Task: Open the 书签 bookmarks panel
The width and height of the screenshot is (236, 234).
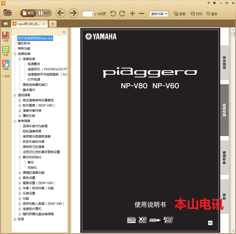Action: (6, 37)
